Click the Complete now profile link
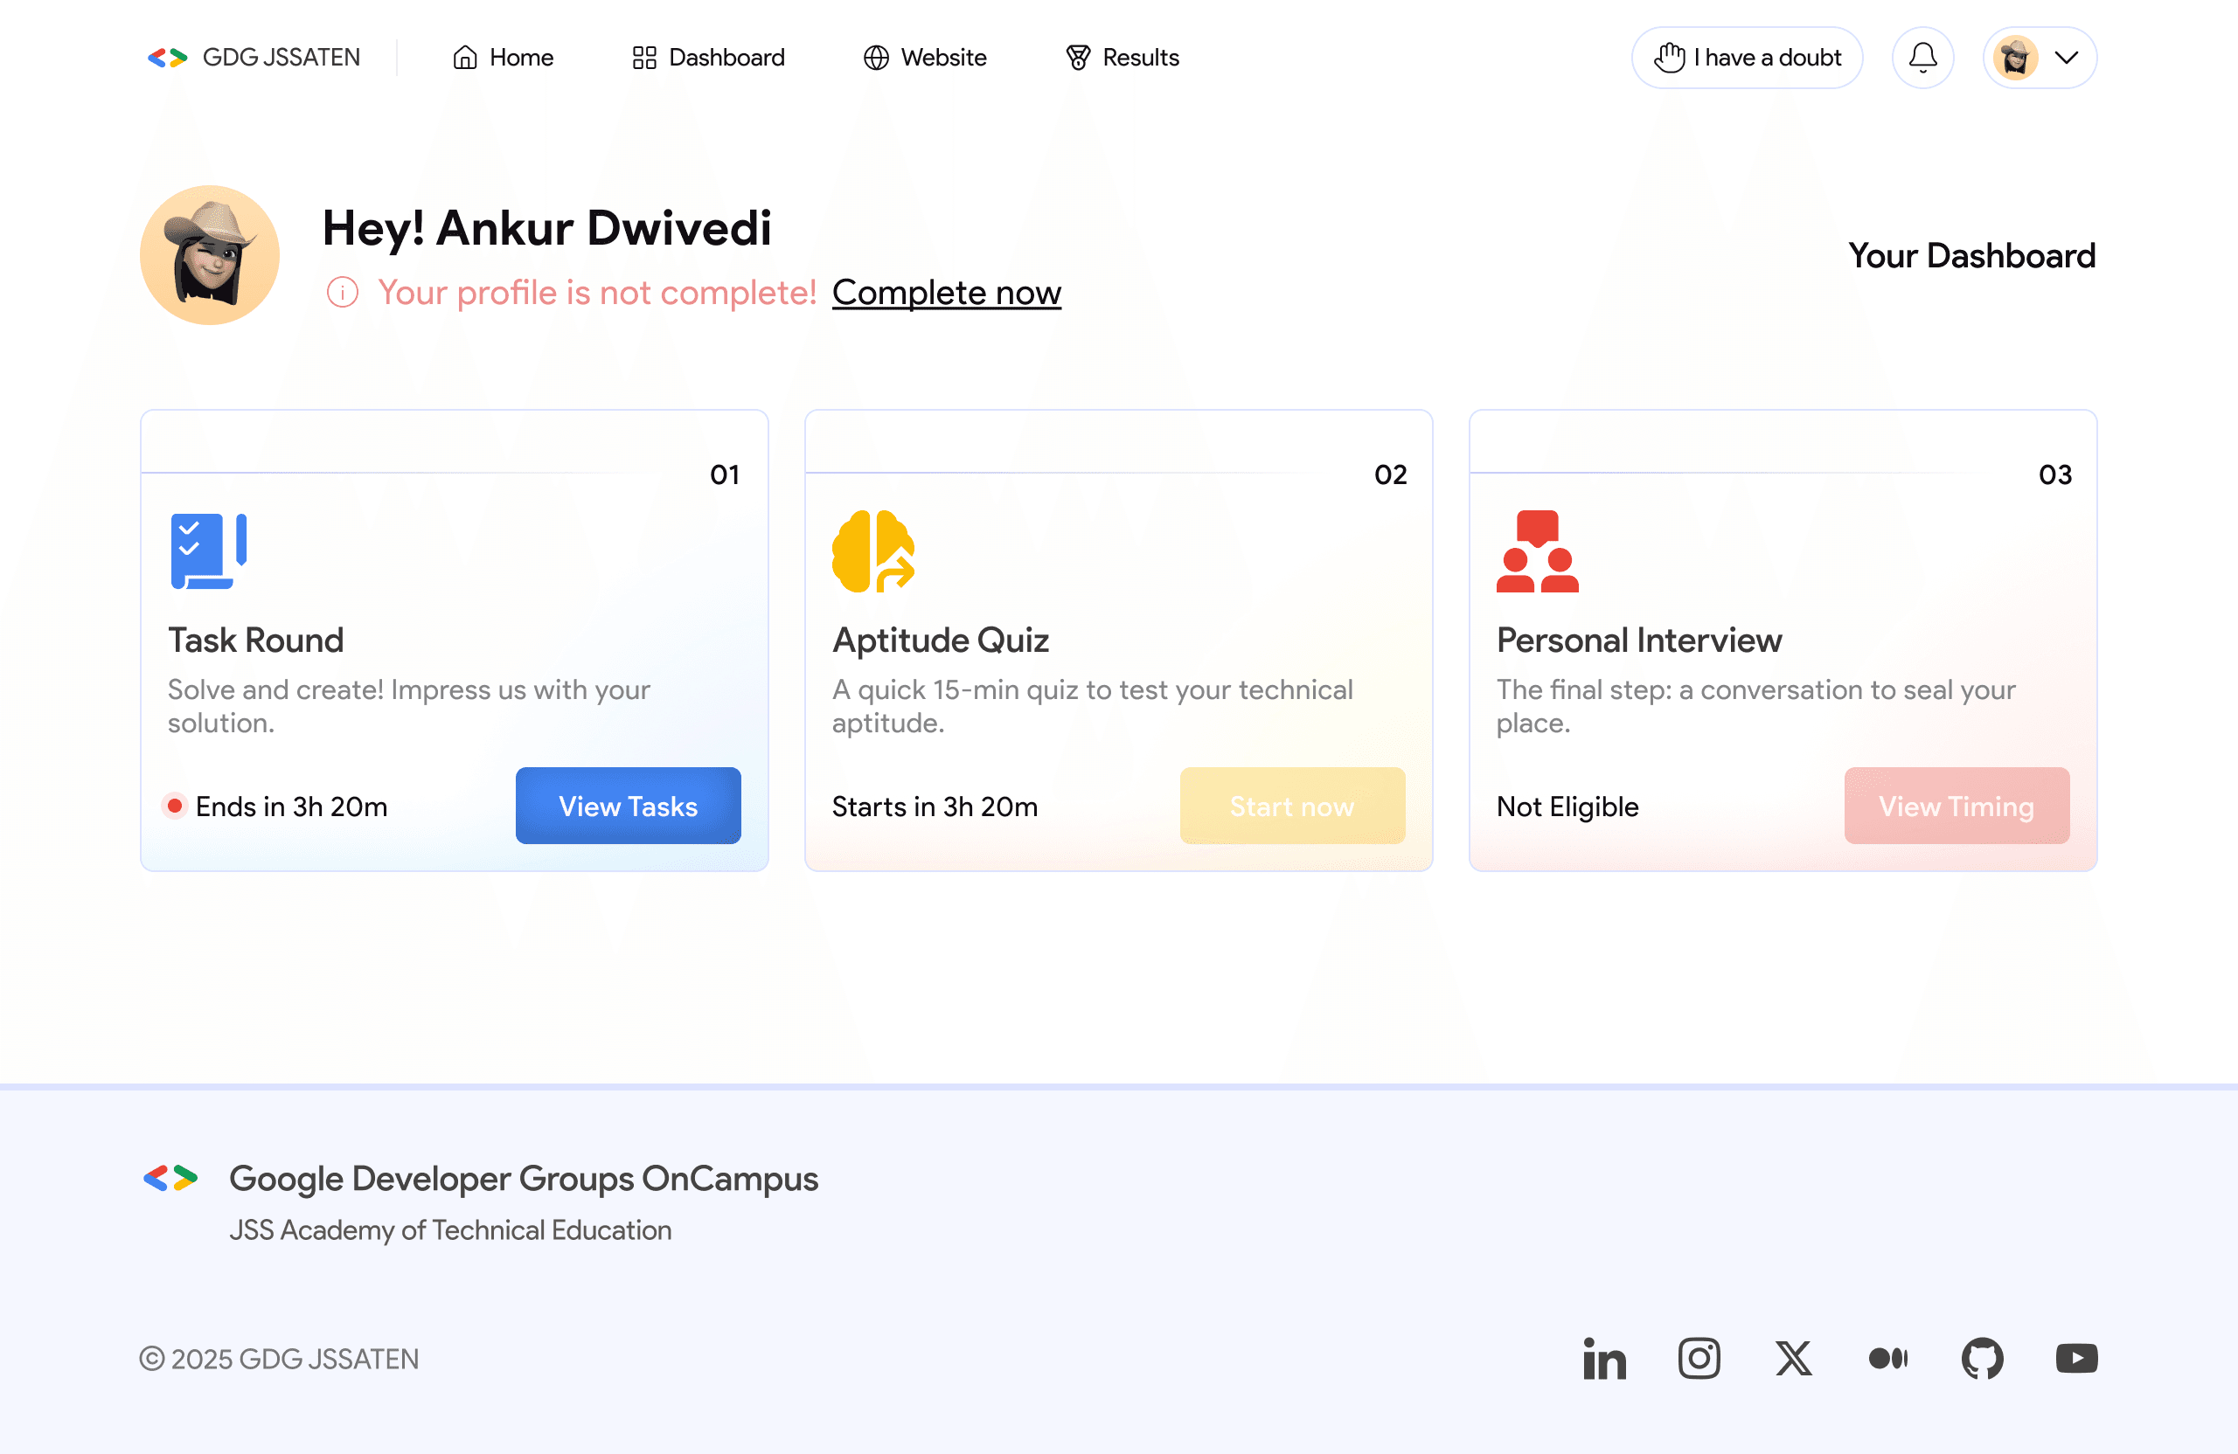2238x1454 pixels. [x=946, y=293]
